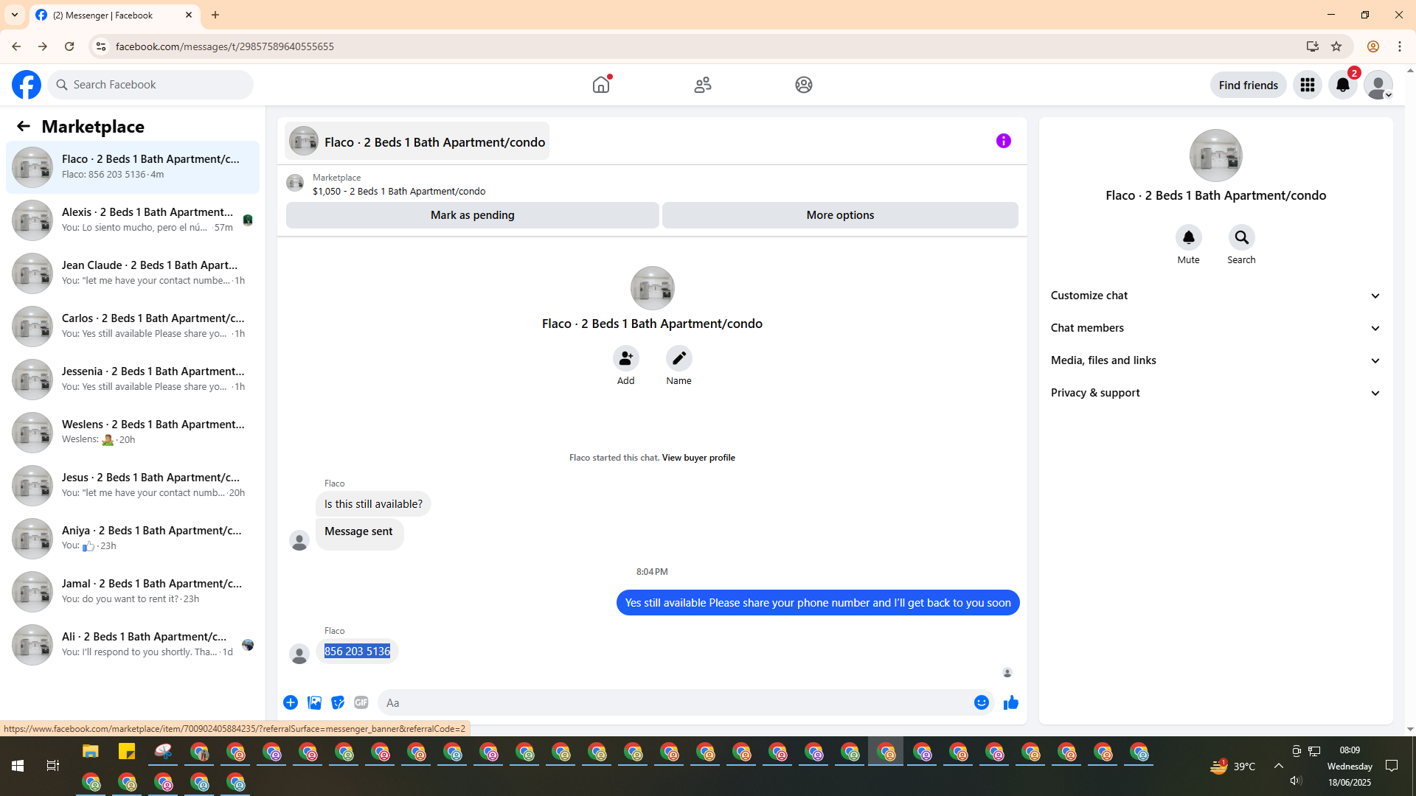Bookmark this page with the star icon
1416x796 pixels.
1336,46
